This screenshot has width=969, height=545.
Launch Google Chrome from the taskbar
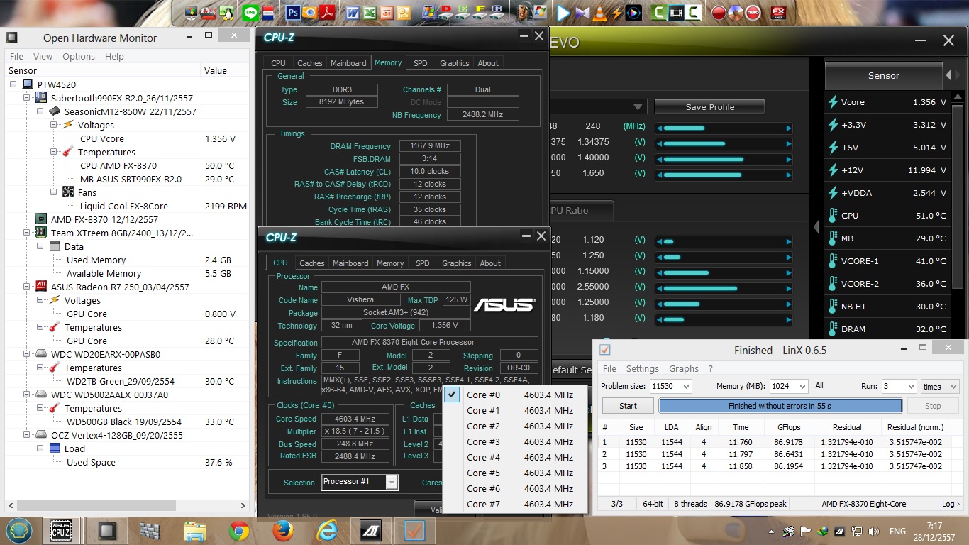click(x=239, y=531)
